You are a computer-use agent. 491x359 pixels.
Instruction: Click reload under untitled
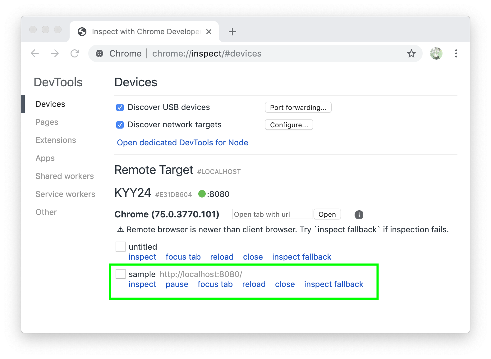coord(222,257)
